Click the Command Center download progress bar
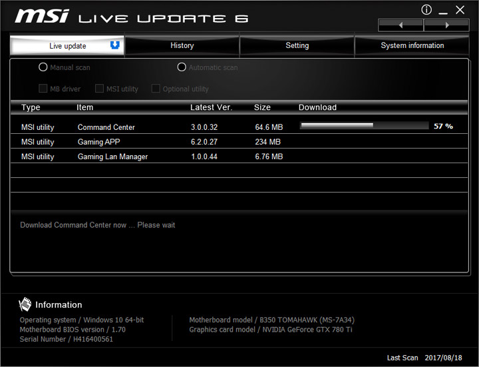Image resolution: width=479 pixels, height=367 pixels. (364, 125)
